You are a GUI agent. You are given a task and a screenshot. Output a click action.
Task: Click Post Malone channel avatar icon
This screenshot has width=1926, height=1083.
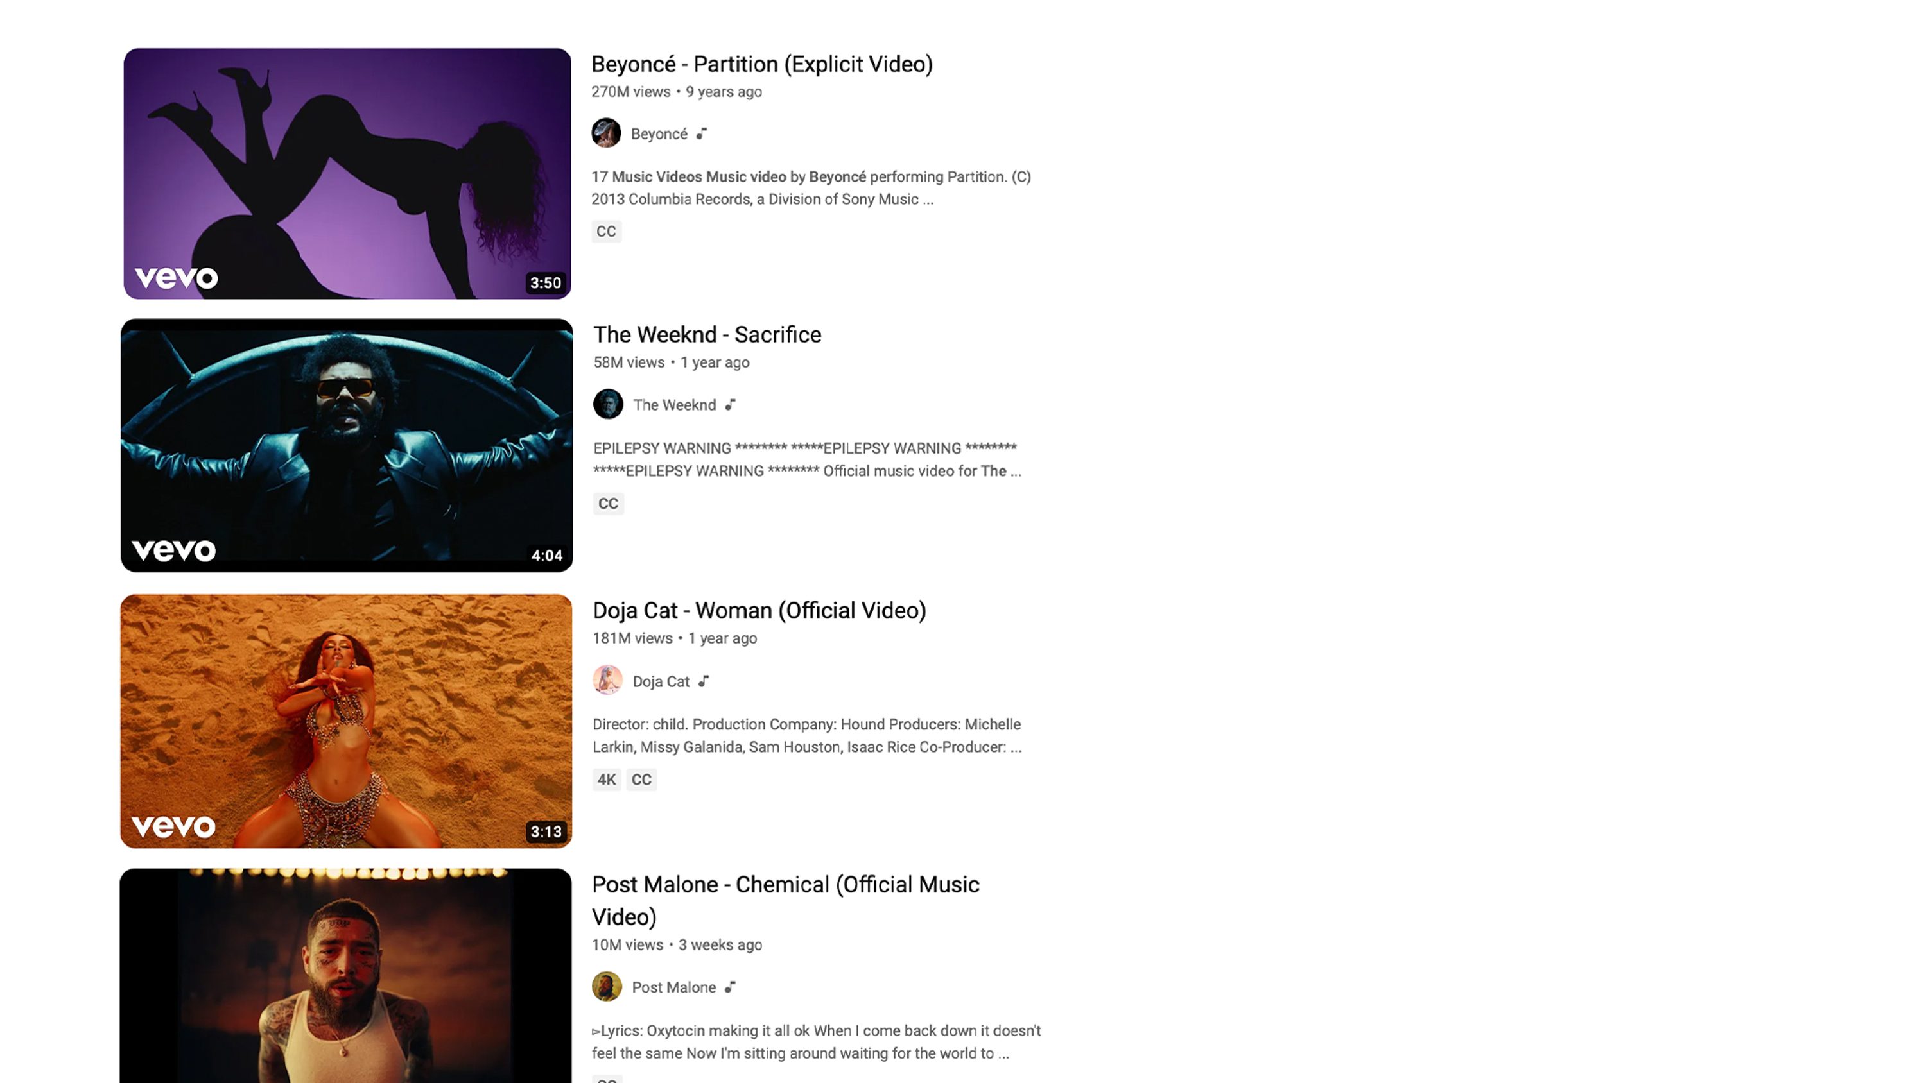pyautogui.click(x=607, y=987)
